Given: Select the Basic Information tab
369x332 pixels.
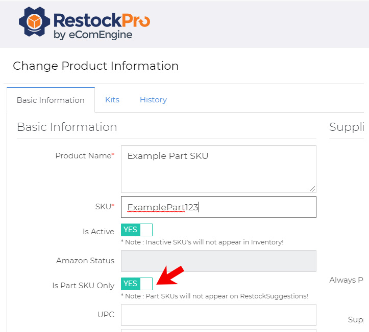Looking at the screenshot, I should 51,100.
